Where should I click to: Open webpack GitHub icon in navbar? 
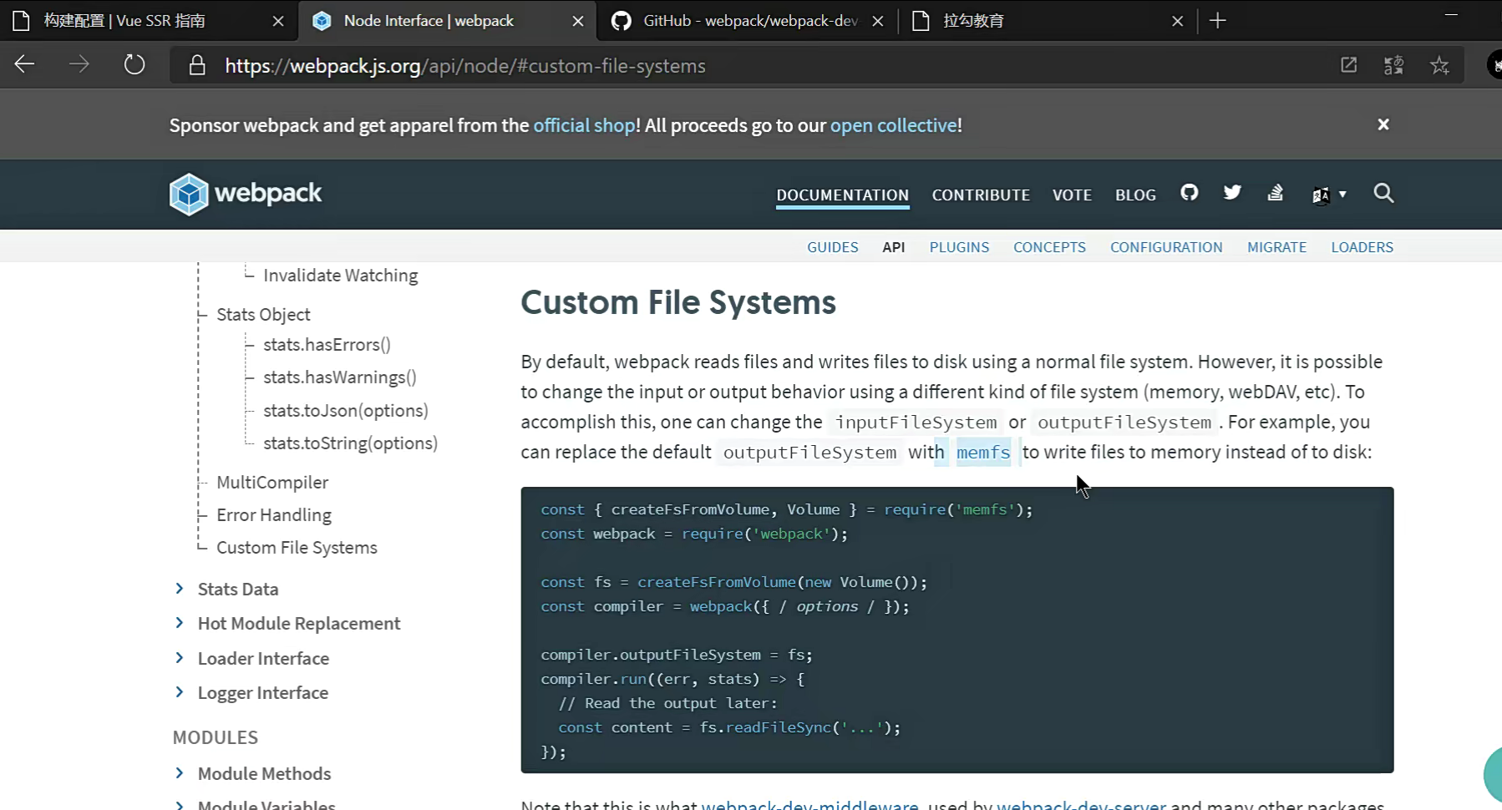coord(1189,194)
